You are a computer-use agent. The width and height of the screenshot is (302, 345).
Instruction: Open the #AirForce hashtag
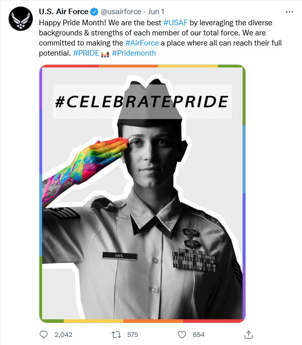[x=142, y=43]
